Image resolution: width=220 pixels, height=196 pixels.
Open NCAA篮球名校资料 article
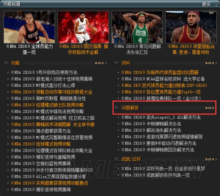coord(163,79)
